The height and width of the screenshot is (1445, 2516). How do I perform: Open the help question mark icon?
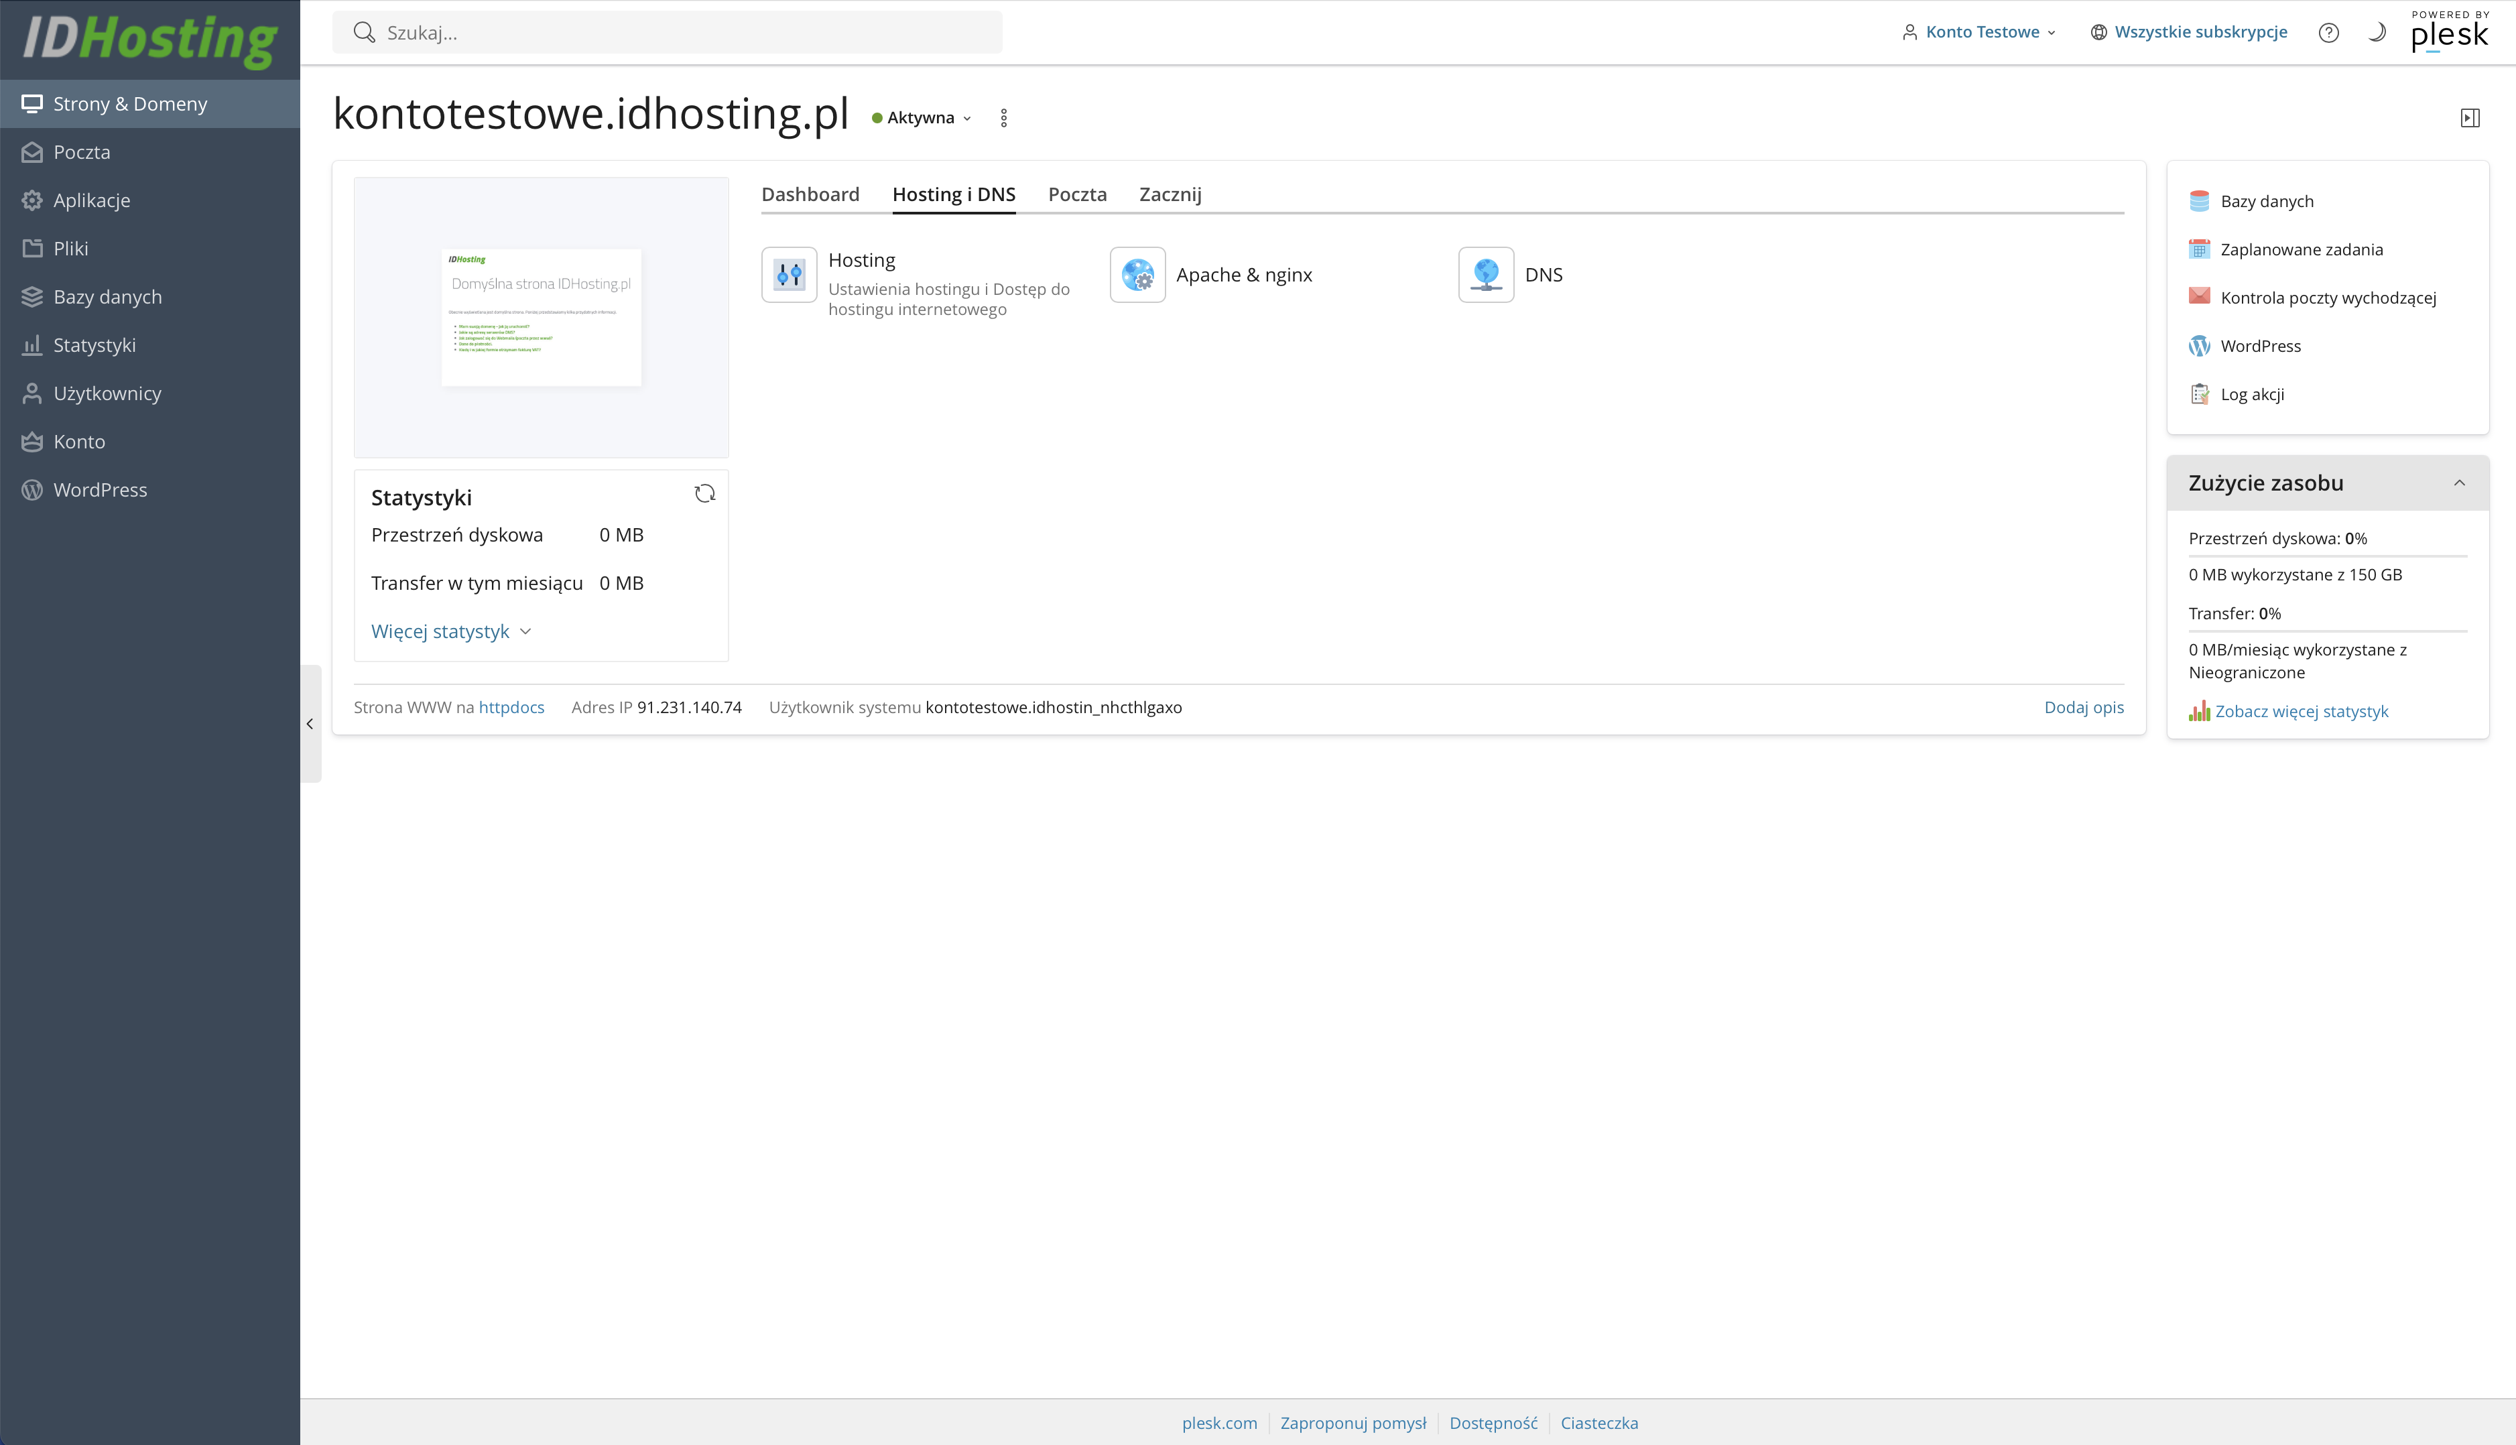pos(2328,33)
